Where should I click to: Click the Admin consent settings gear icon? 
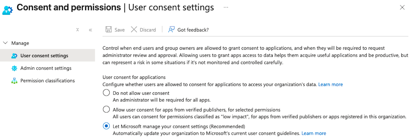tap(14, 68)
